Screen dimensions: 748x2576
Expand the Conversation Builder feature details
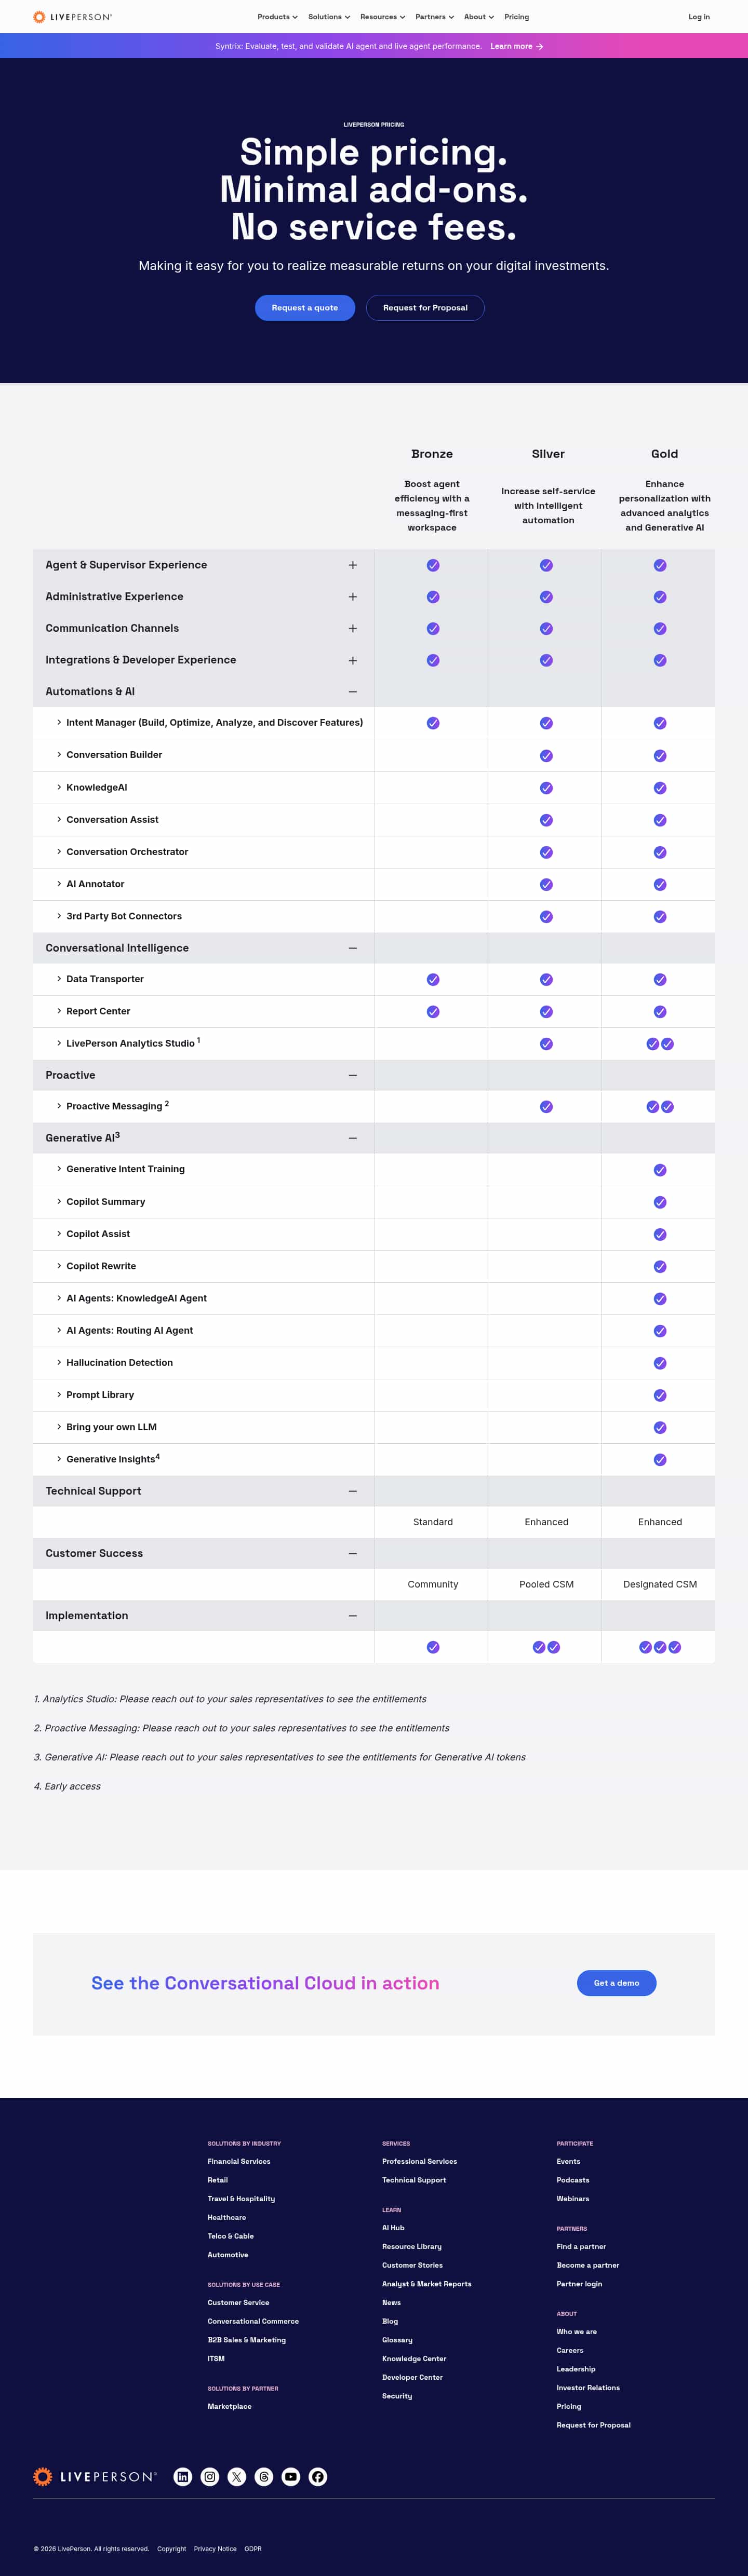pyautogui.click(x=114, y=755)
